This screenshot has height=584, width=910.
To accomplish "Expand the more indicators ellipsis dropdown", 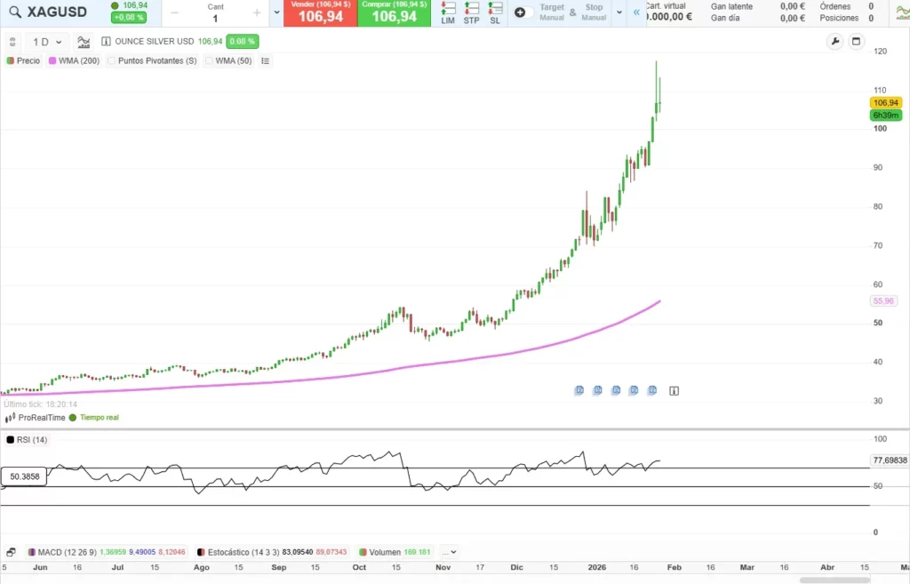I will coord(449,552).
